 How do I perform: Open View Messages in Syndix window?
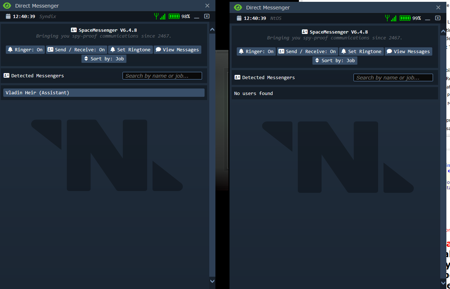(x=177, y=50)
